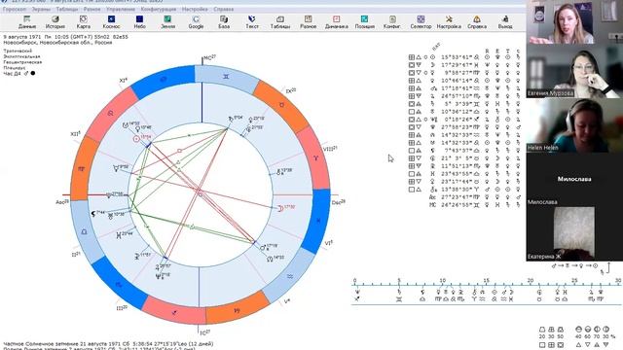Viewport: 623px width, 350px height.
Task: Select Helen Helen's video tile
Action: [x=574, y=125]
